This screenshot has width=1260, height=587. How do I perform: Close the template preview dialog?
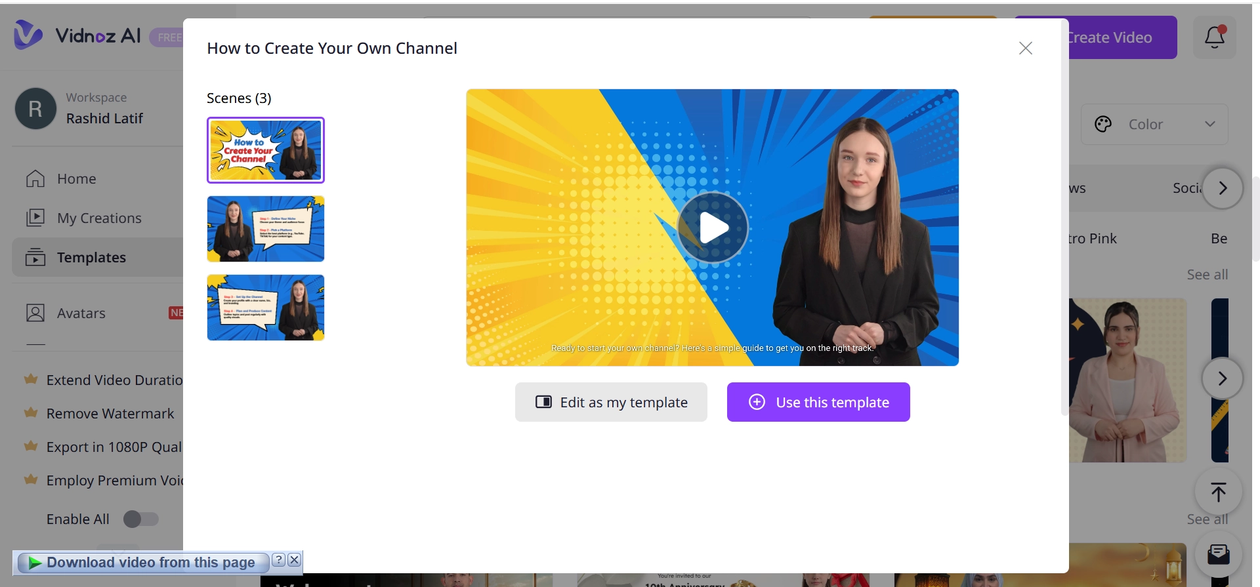(x=1025, y=48)
